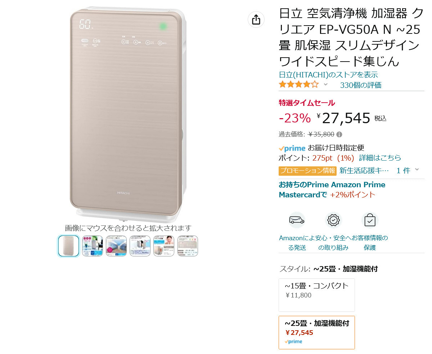Open the 330個の評価 reviews link
Image resolution: width=432 pixels, height=354 pixels.
pos(361,85)
